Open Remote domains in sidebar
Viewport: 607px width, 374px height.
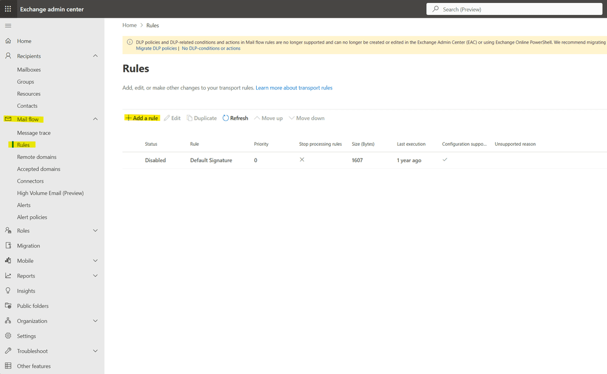(x=37, y=157)
